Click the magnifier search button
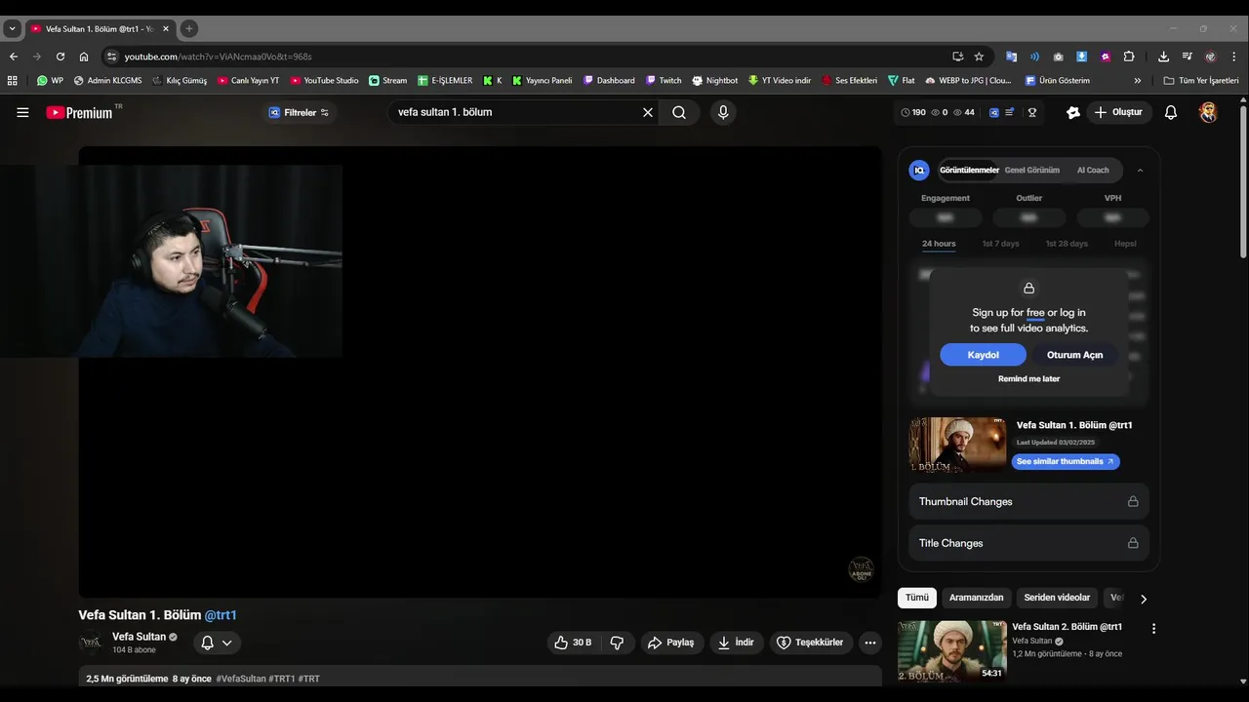Image resolution: width=1249 pixels, height=702 pixels. click(x=679, y=112)
